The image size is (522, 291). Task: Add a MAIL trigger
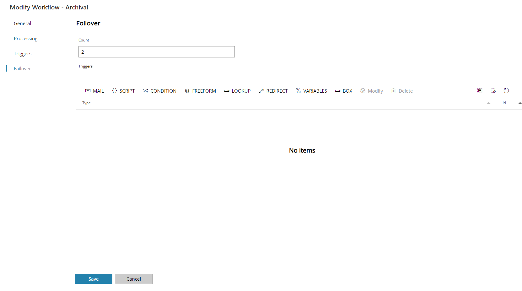point(94,91)
